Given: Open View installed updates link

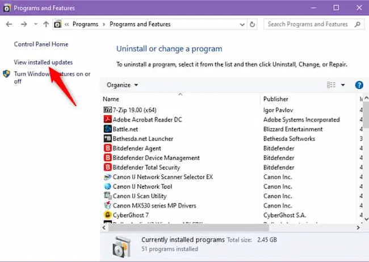Looking at the screenshot, I should 43,63.
